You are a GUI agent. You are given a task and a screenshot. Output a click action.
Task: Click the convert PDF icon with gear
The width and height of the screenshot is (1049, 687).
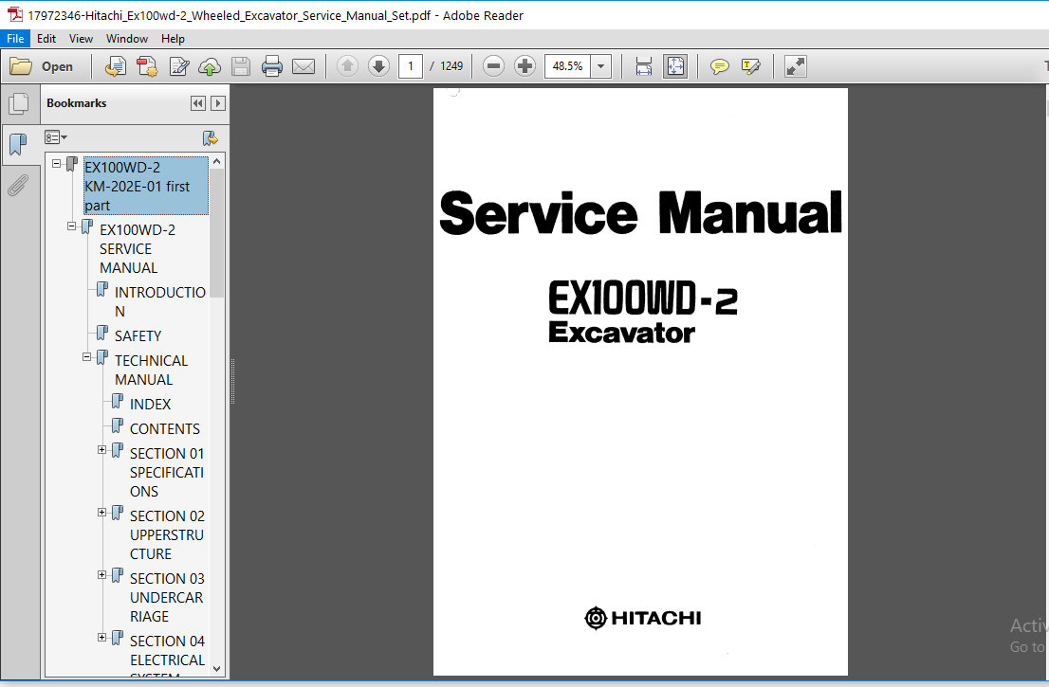pyautogui.click(x=146, y=66)
